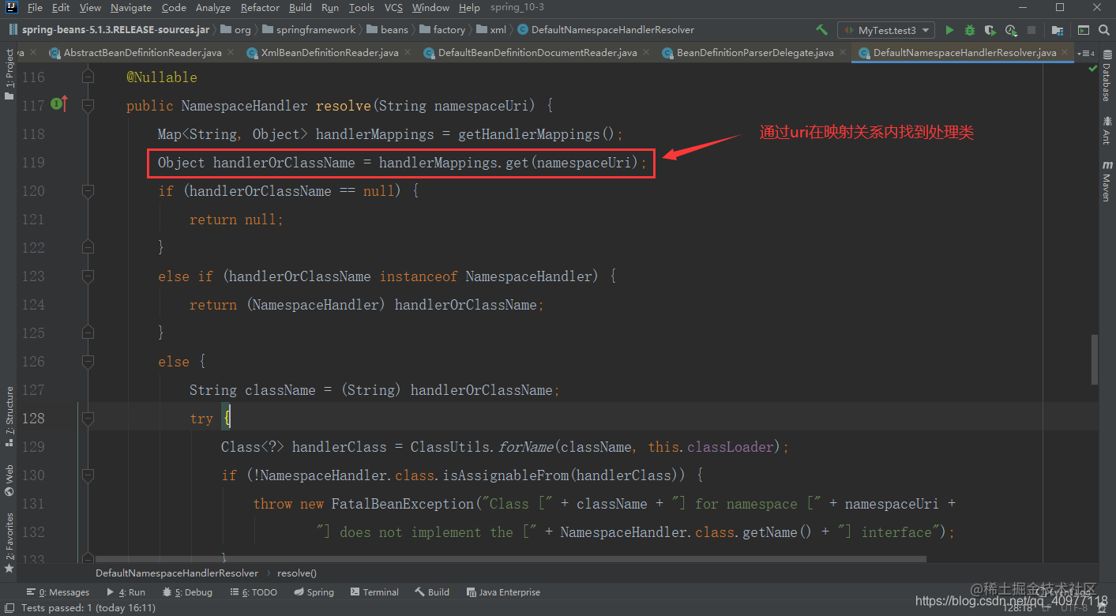Open the 0: Messages tool window

click(x=58, y=592)
